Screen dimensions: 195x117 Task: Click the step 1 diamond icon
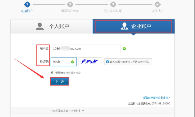point(27,4)
